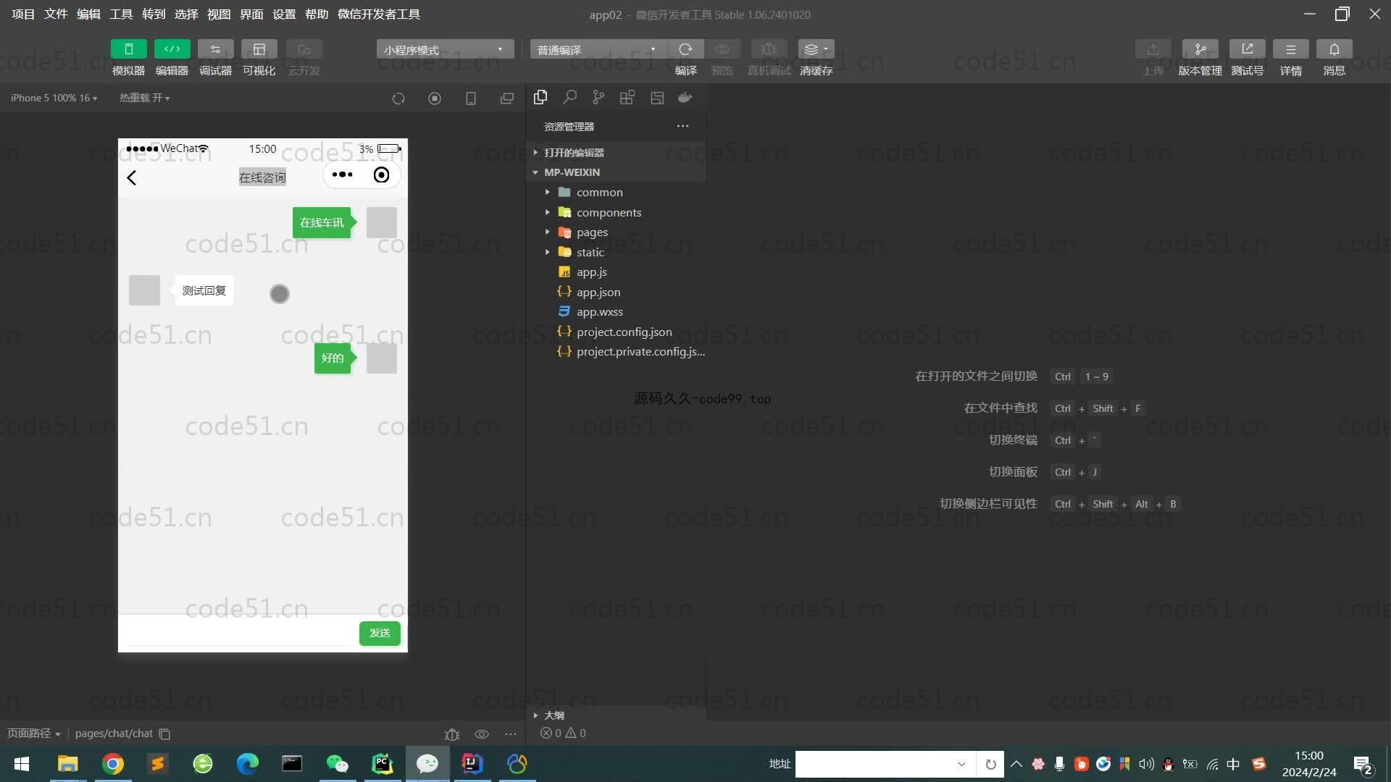Screen dimensions: 1391x782
Task: Open the app.wxss file
Action: coord(616,311)
